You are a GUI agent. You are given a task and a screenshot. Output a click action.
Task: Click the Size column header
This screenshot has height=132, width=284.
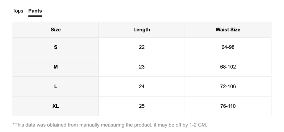(x=56, y=30)
